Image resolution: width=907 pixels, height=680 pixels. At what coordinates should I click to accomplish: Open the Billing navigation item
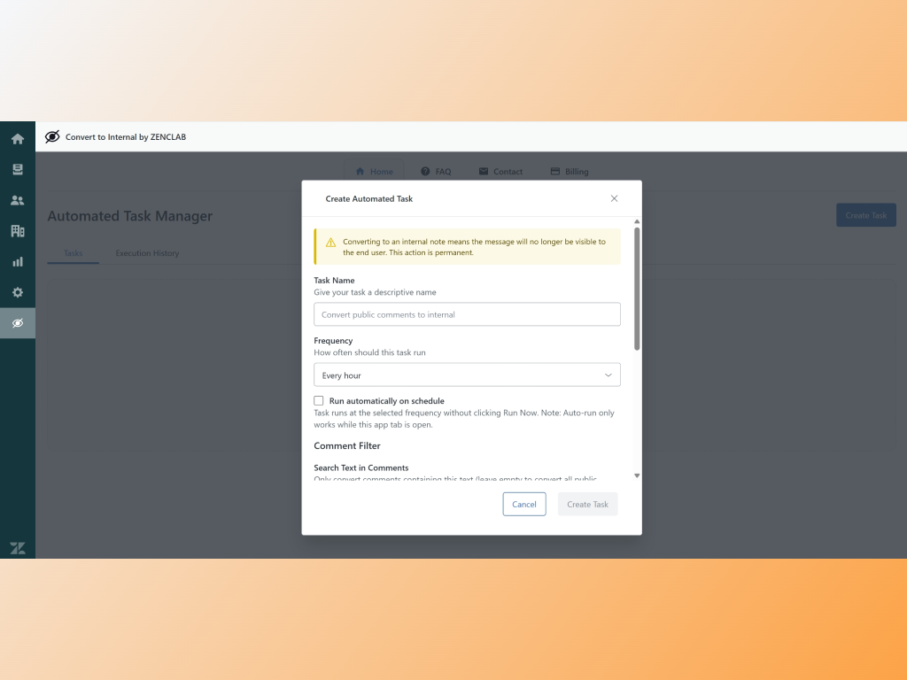pos(570,172)
